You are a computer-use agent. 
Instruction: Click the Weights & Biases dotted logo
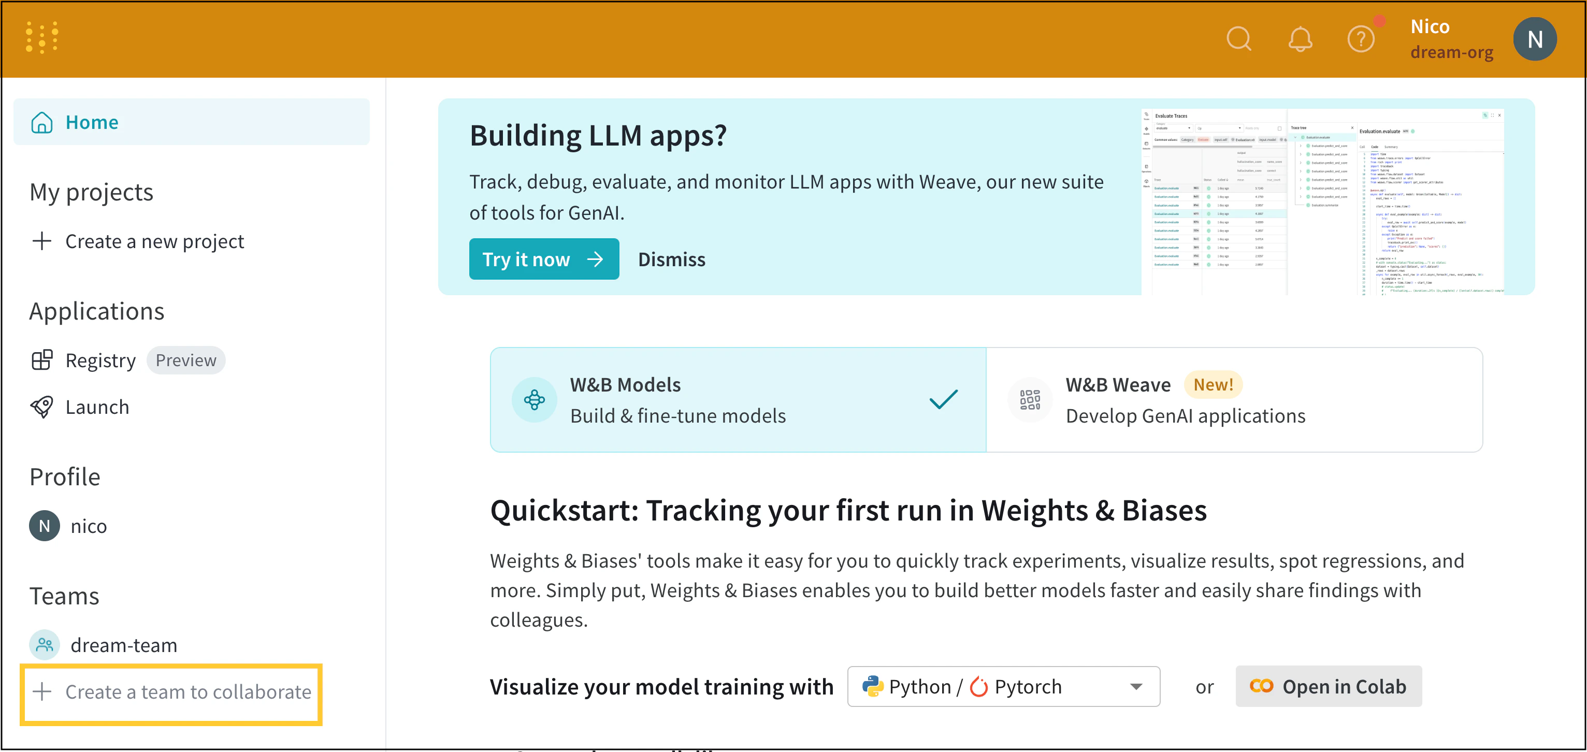point(42,38)
